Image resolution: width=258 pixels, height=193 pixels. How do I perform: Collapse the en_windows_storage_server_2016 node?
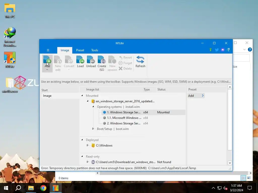(87, 101)
